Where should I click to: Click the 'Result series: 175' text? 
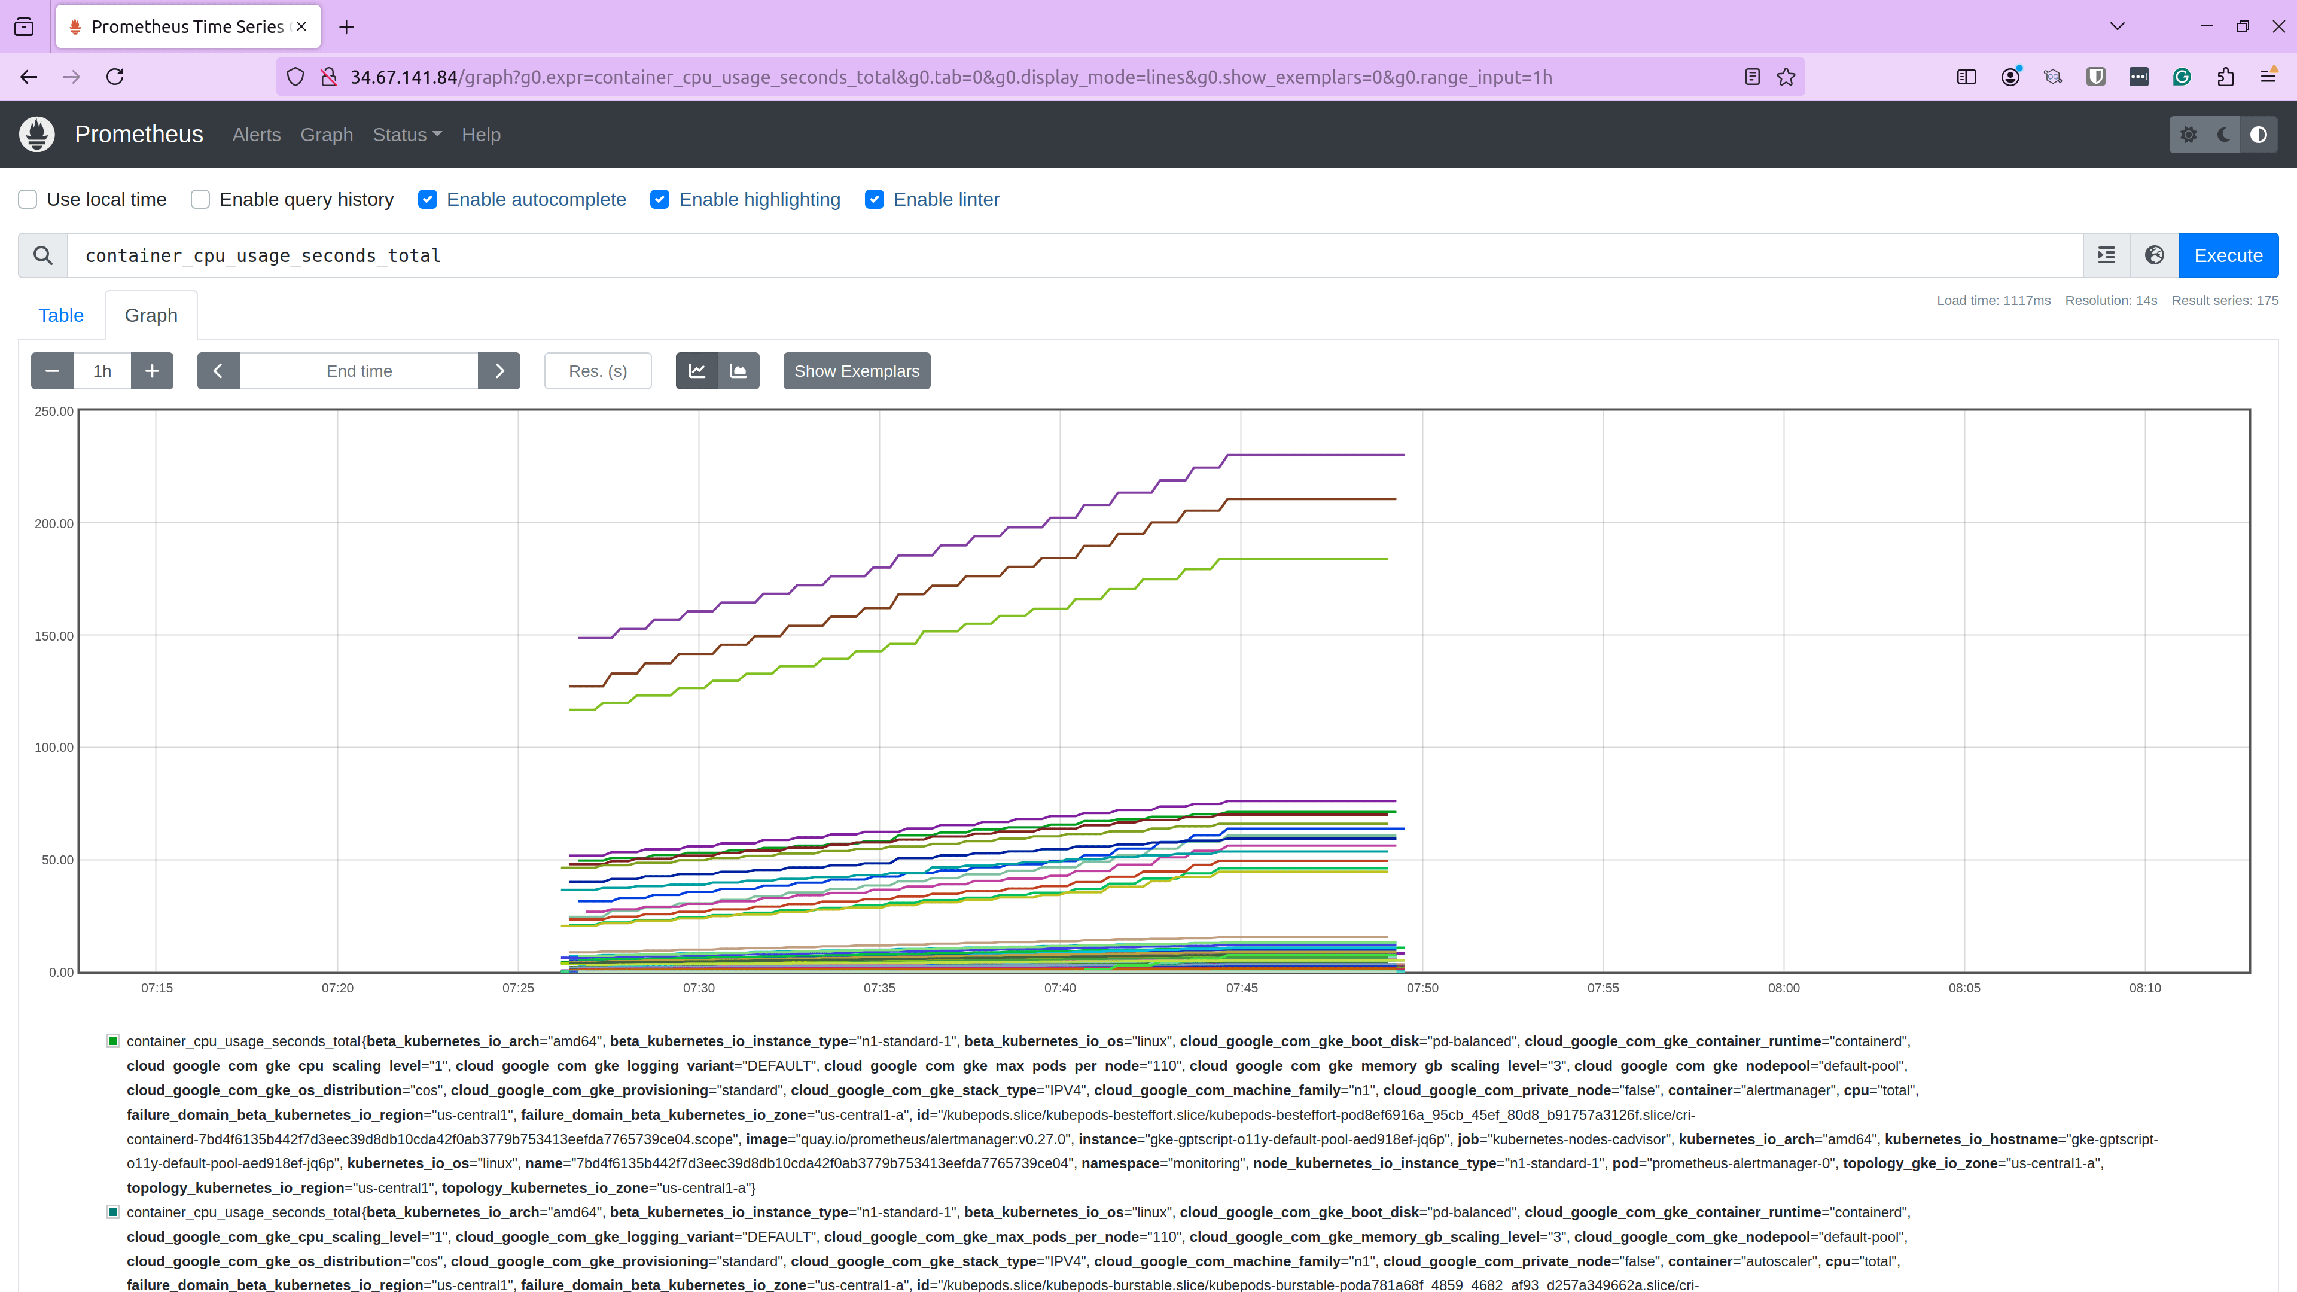pyautogui.click(x=2225, y=300)
